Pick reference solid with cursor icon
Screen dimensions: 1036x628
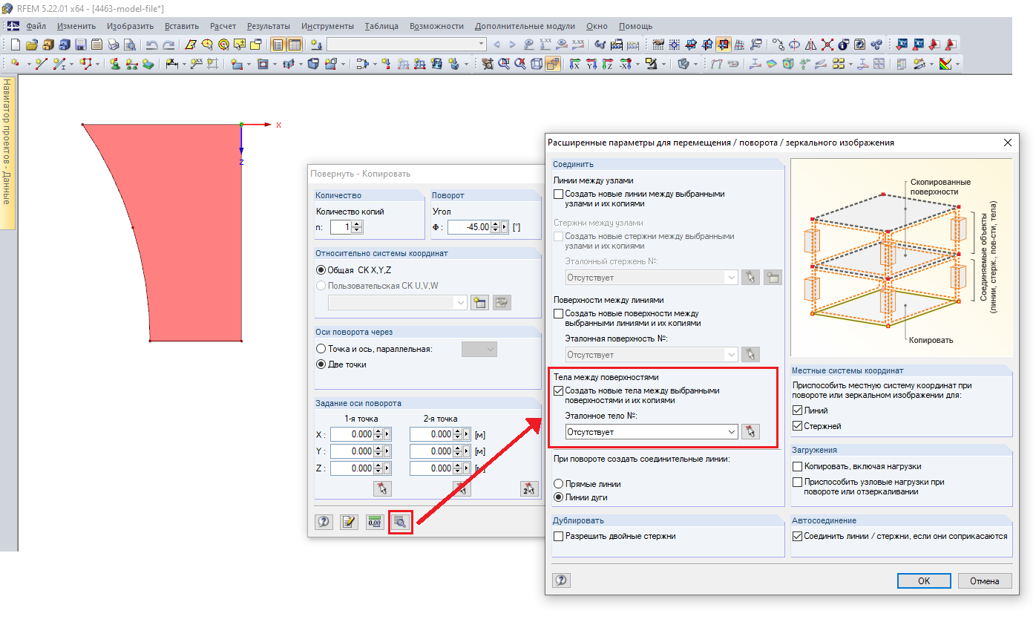point(750,431)
